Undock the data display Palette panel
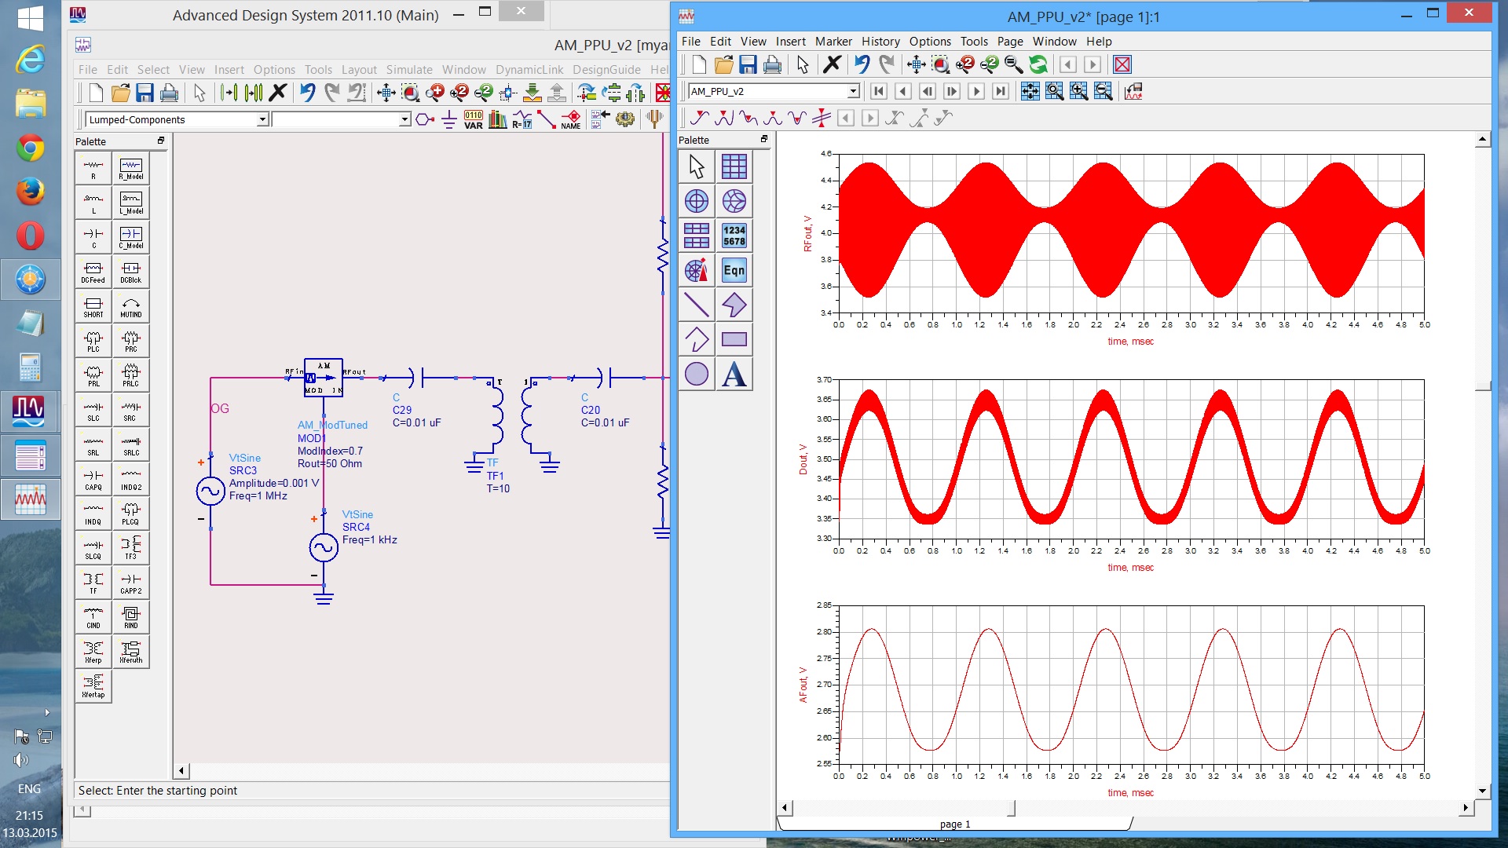Image resolution: width=1508 pixels, height=848 pixels. (x=764, y=139)
